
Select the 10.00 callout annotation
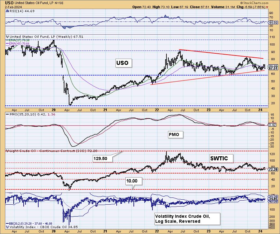(x=134, y=181)
